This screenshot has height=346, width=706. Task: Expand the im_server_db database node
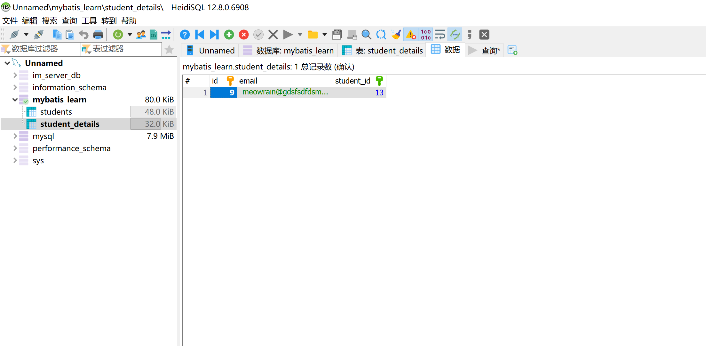15,75
